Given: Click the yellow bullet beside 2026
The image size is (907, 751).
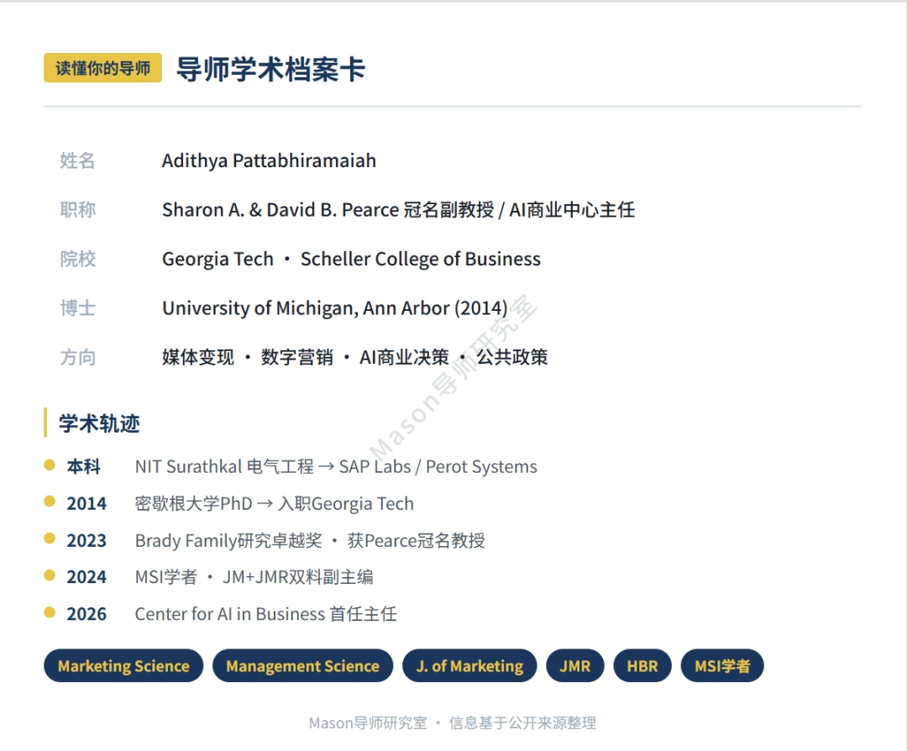Looking at the screenshot, I should (x=50, y=612).
